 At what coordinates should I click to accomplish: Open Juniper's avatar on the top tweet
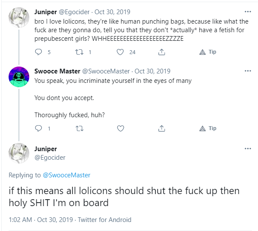(19, 18)
